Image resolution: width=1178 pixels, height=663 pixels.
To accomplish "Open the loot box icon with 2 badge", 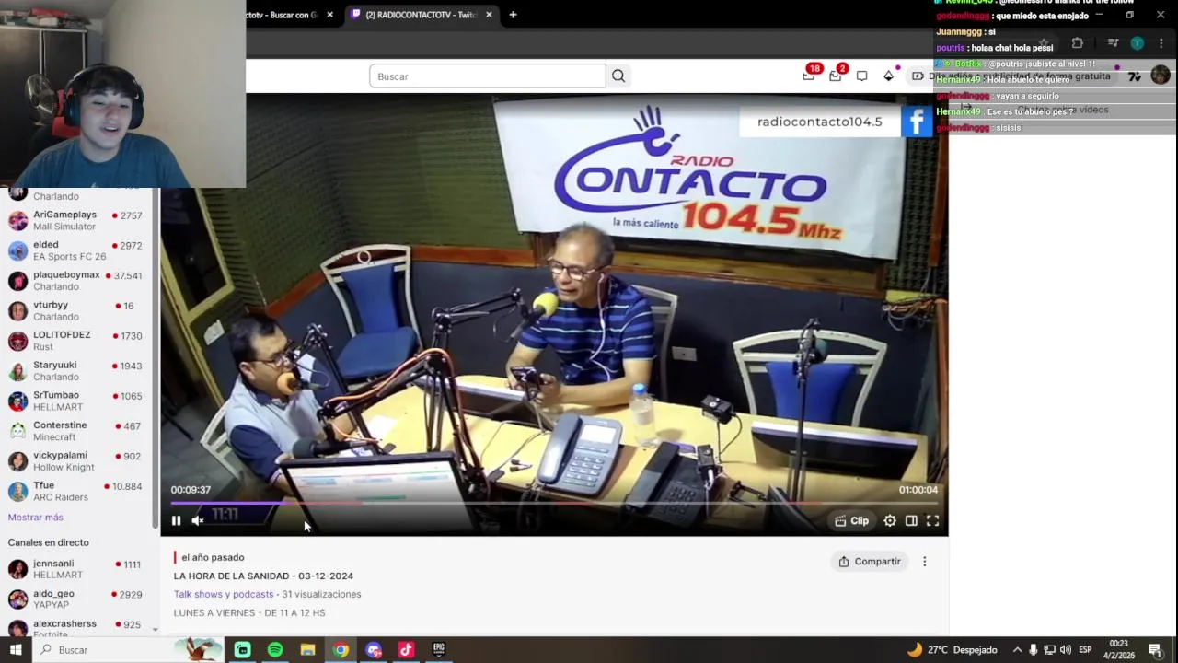I will (x=836, y=76).
